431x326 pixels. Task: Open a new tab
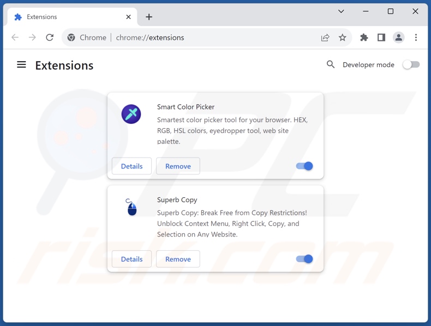149,17
